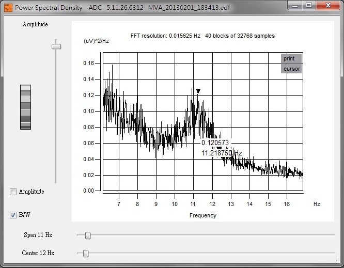Click the Hz unit label right of the axis
This screenshot has height=268, width=344.
317,204
